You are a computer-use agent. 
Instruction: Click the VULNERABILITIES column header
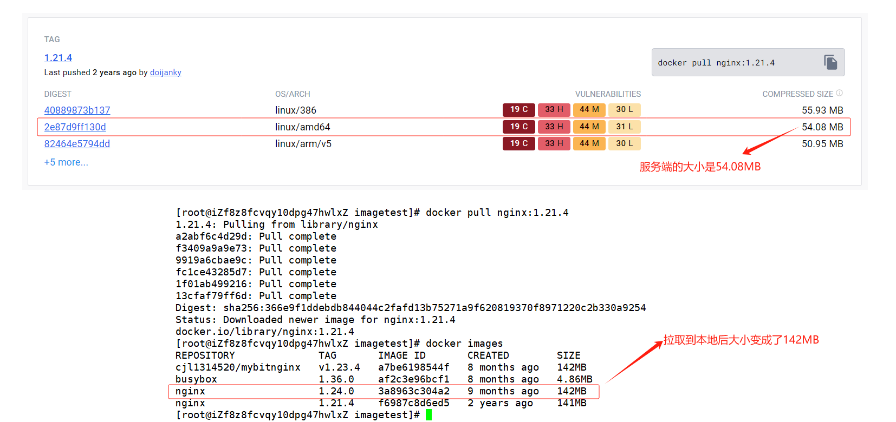point(608,94)
